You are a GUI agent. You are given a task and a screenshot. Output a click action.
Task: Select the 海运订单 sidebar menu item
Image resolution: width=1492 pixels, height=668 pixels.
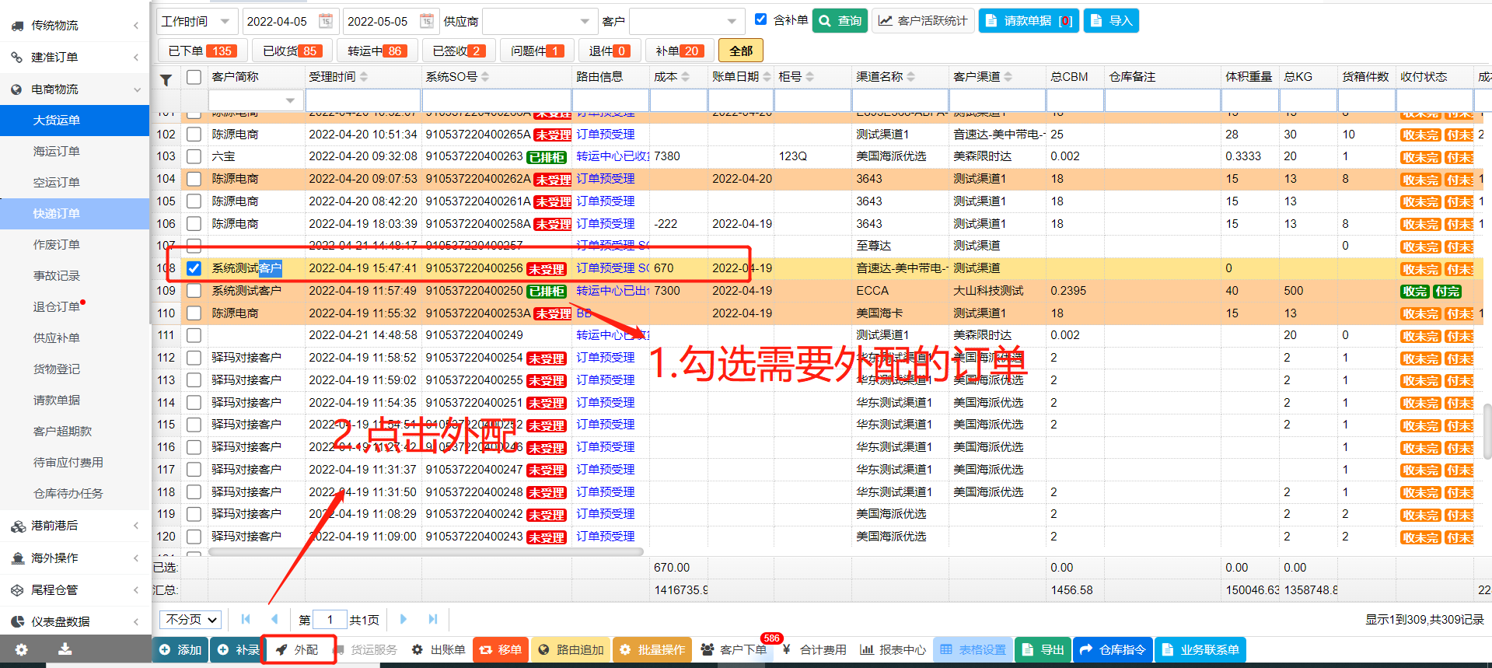[x=56, y=151]
